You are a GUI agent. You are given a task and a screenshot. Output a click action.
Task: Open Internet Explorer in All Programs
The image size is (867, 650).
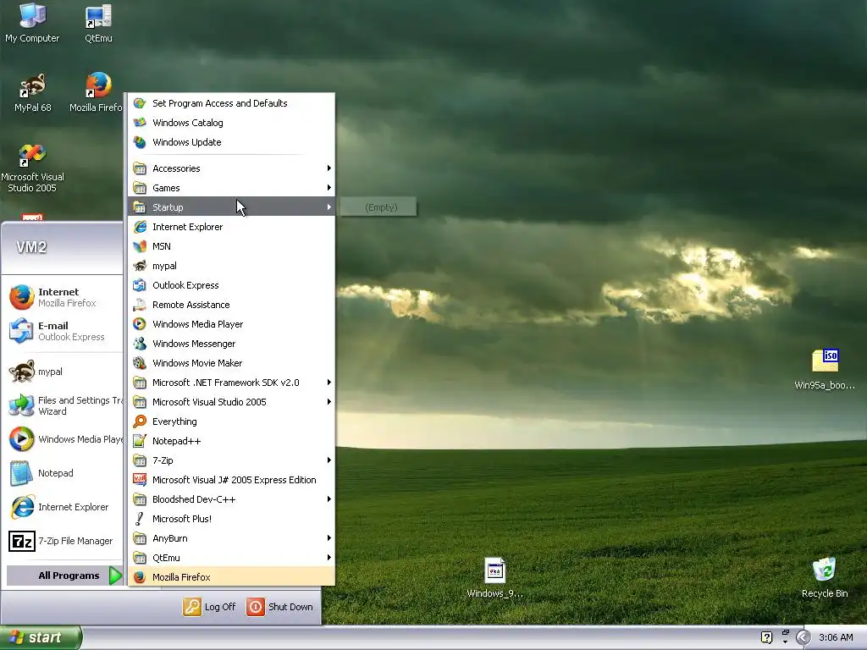coord(231,227)
